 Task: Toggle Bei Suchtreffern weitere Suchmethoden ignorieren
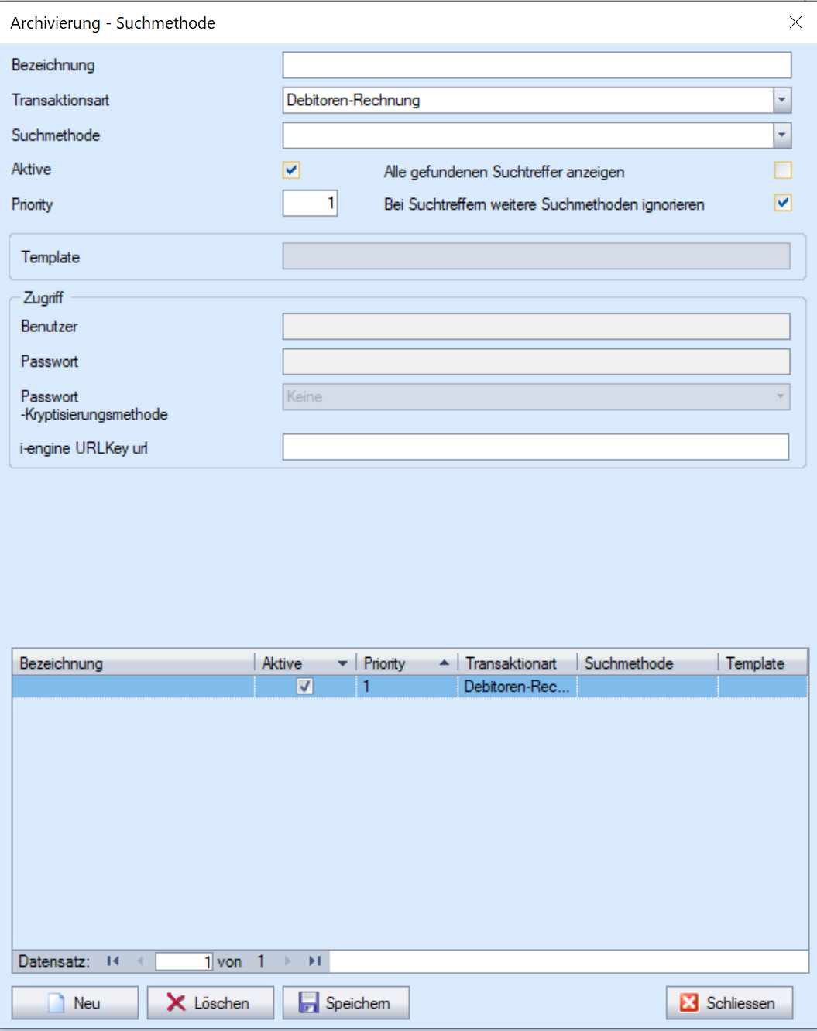[783, 203]
